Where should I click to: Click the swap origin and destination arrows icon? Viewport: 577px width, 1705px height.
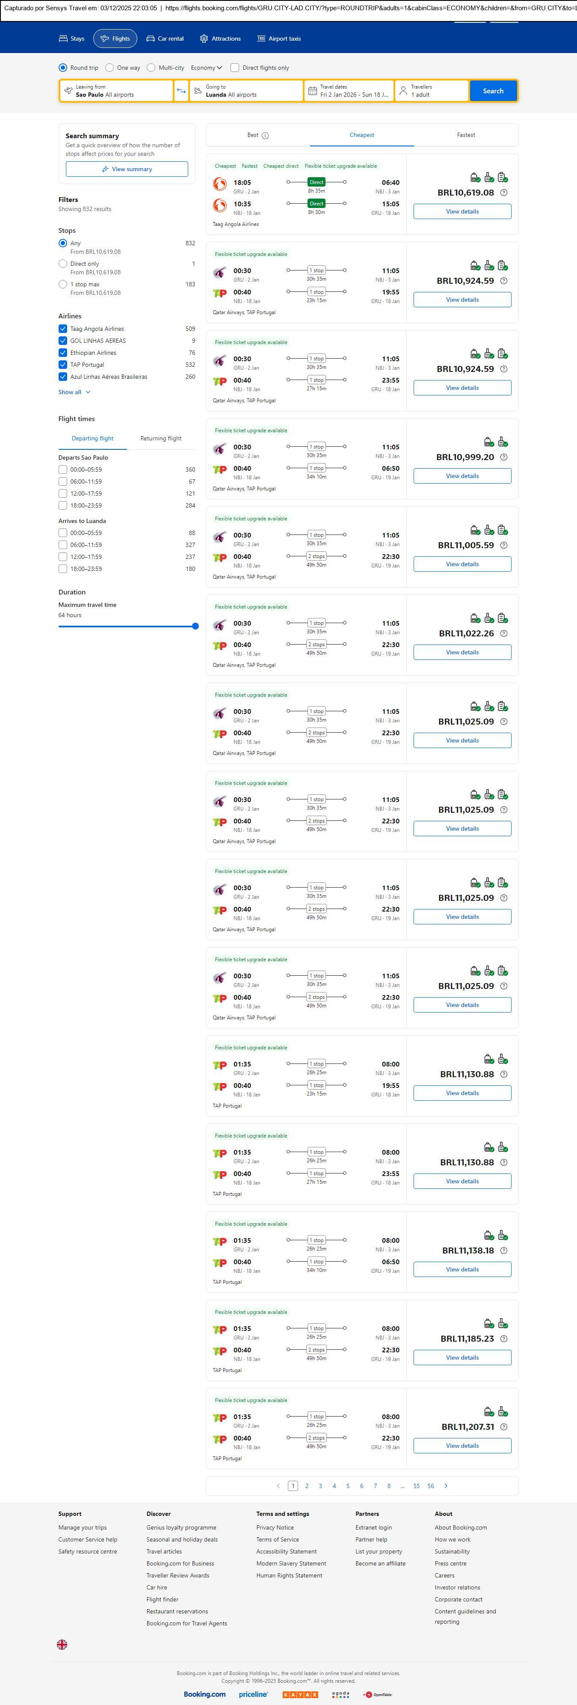coord(181,91)
